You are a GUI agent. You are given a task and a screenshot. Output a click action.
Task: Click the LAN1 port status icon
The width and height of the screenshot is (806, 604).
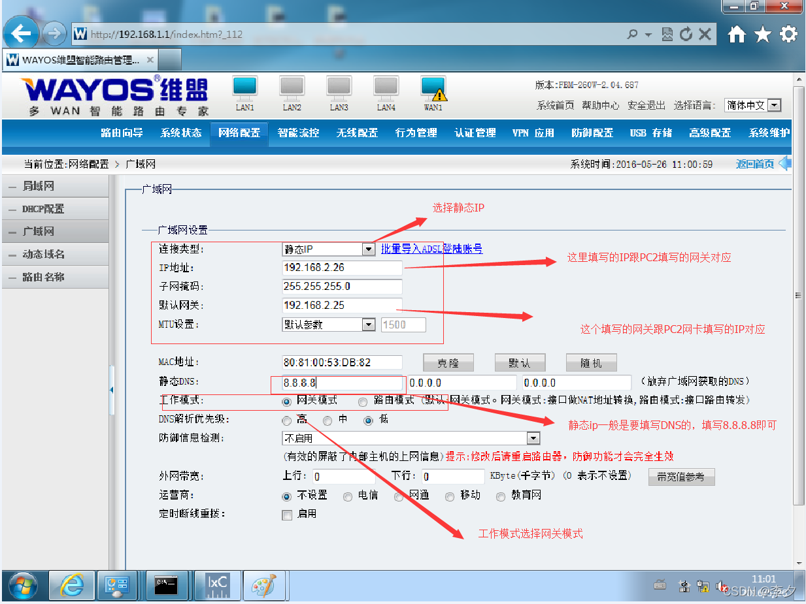244,88
